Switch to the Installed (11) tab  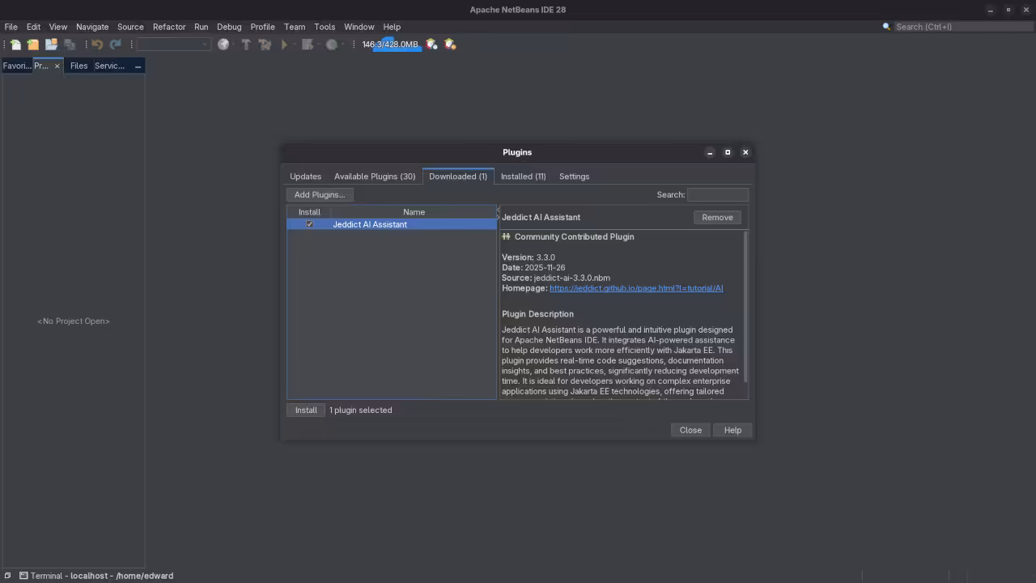point(523,176)
